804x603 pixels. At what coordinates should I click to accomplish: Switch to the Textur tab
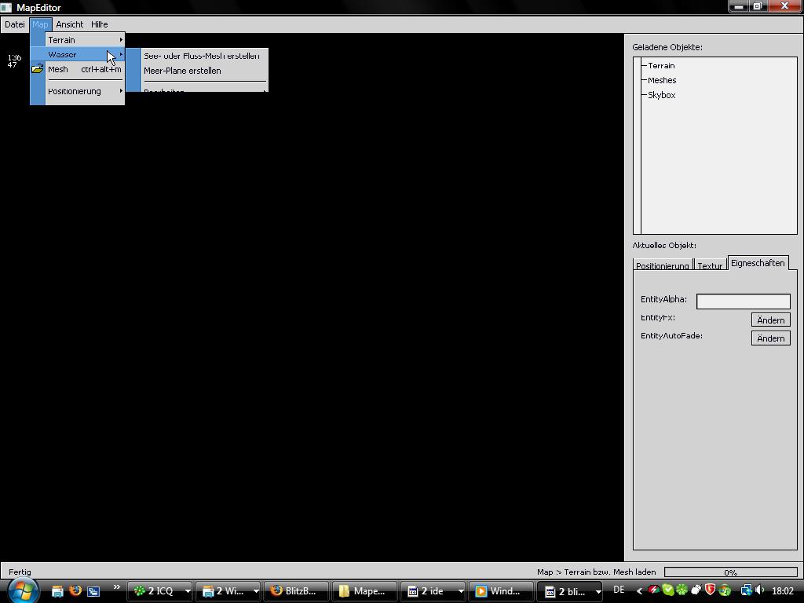(x=710, y=265)
